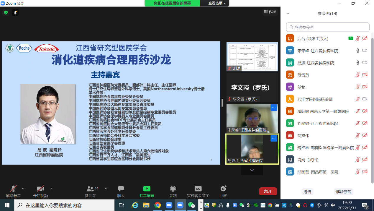Viewport: 374px width, 211px height.
Task: Select participant 熊国营 南昌市第一医院
Action: [x=327, y=172]
